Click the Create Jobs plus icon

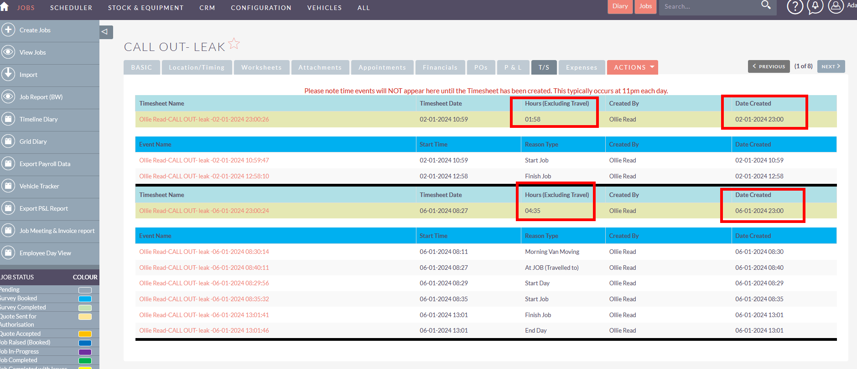8,30
